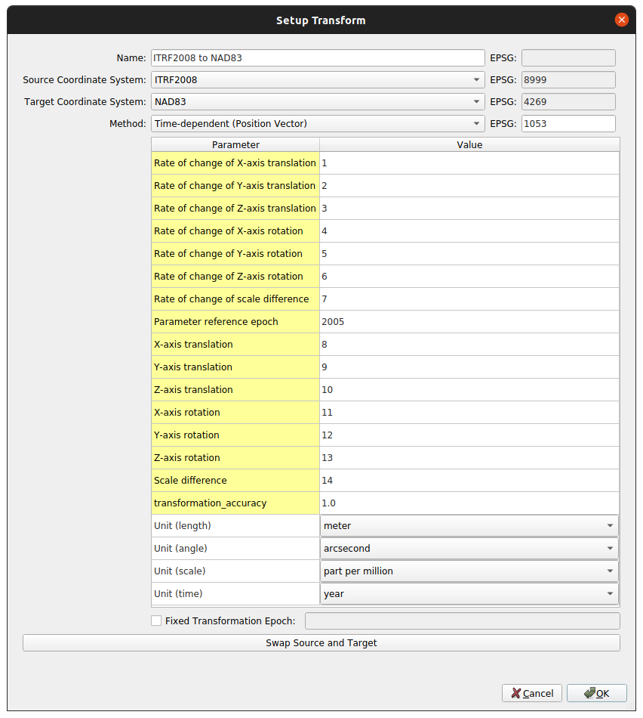Expand the Method dropdown
This screenshot has height=718, width=643.
tap(318, 124)
